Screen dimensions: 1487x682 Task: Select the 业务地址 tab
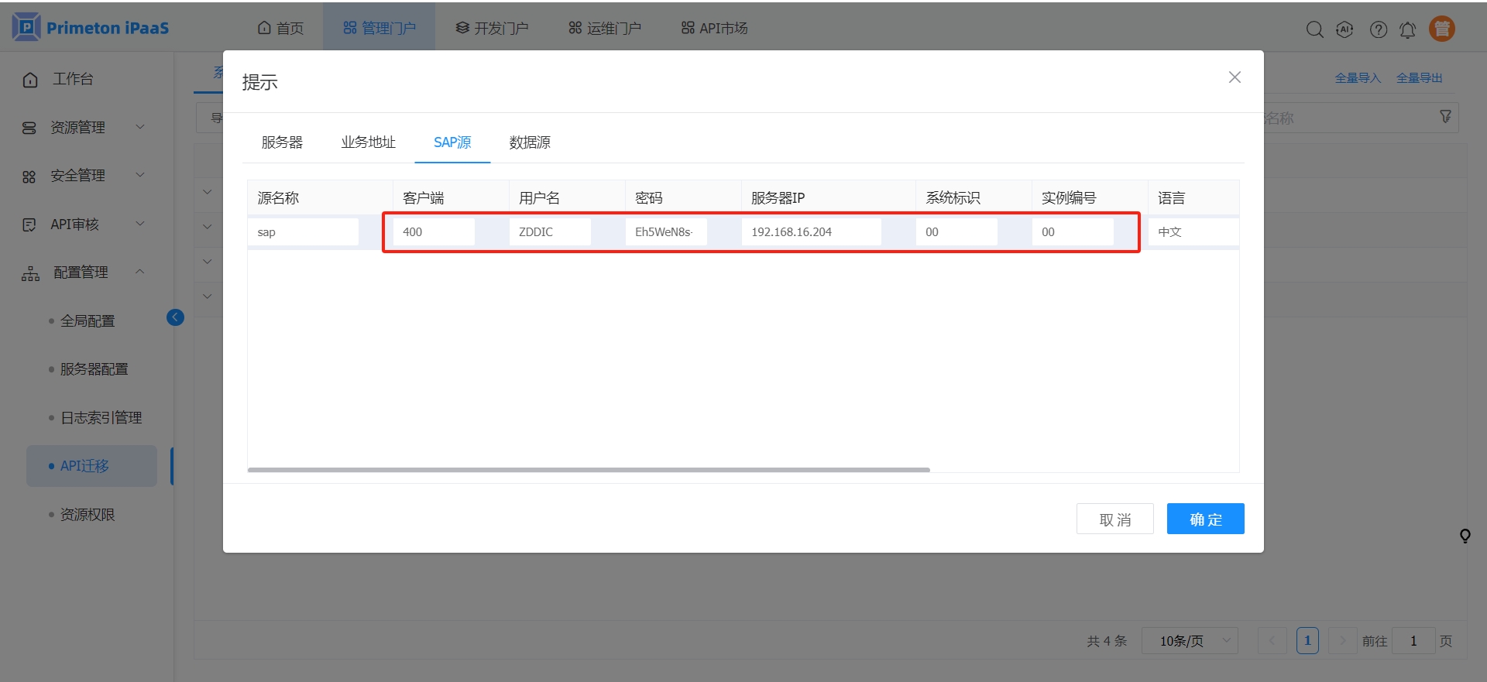tap(368, 142)
